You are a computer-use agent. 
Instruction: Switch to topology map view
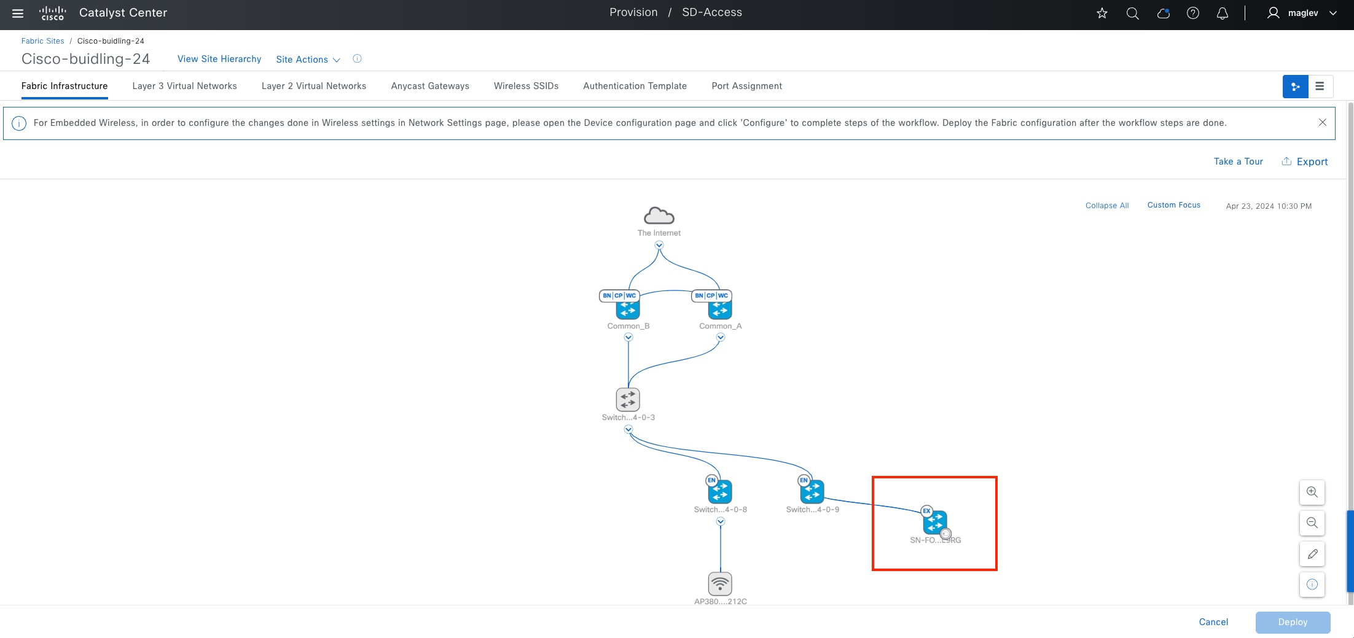[1296, 87]
